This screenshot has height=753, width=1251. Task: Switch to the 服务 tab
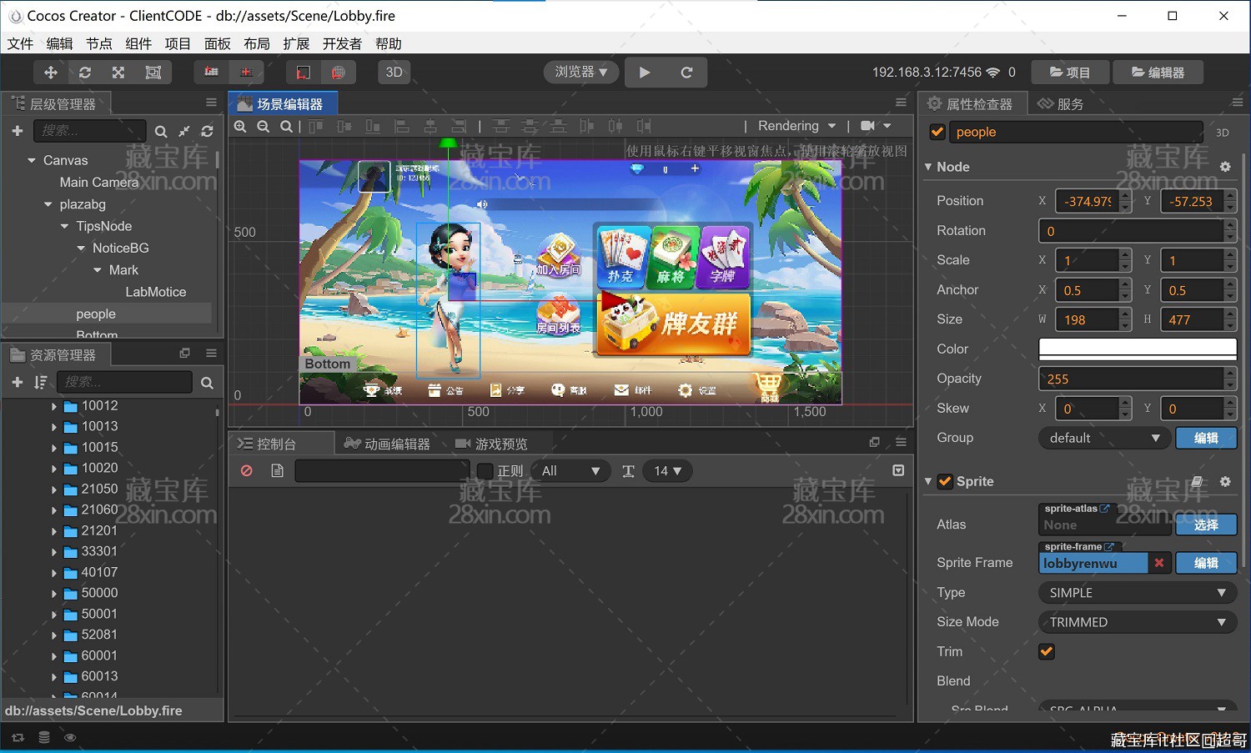(x=1060, y=104)
